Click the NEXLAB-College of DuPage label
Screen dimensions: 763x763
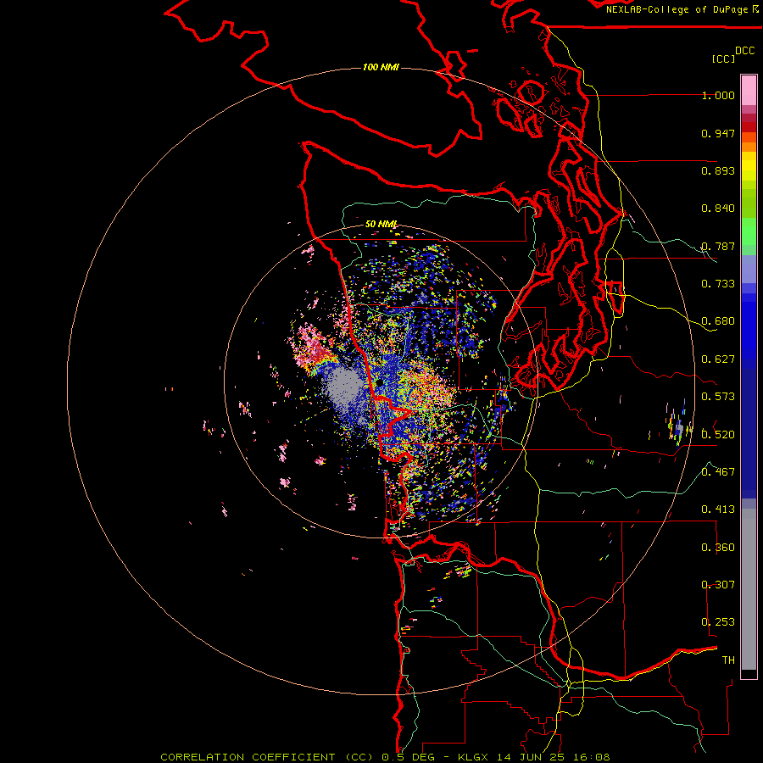677,9
